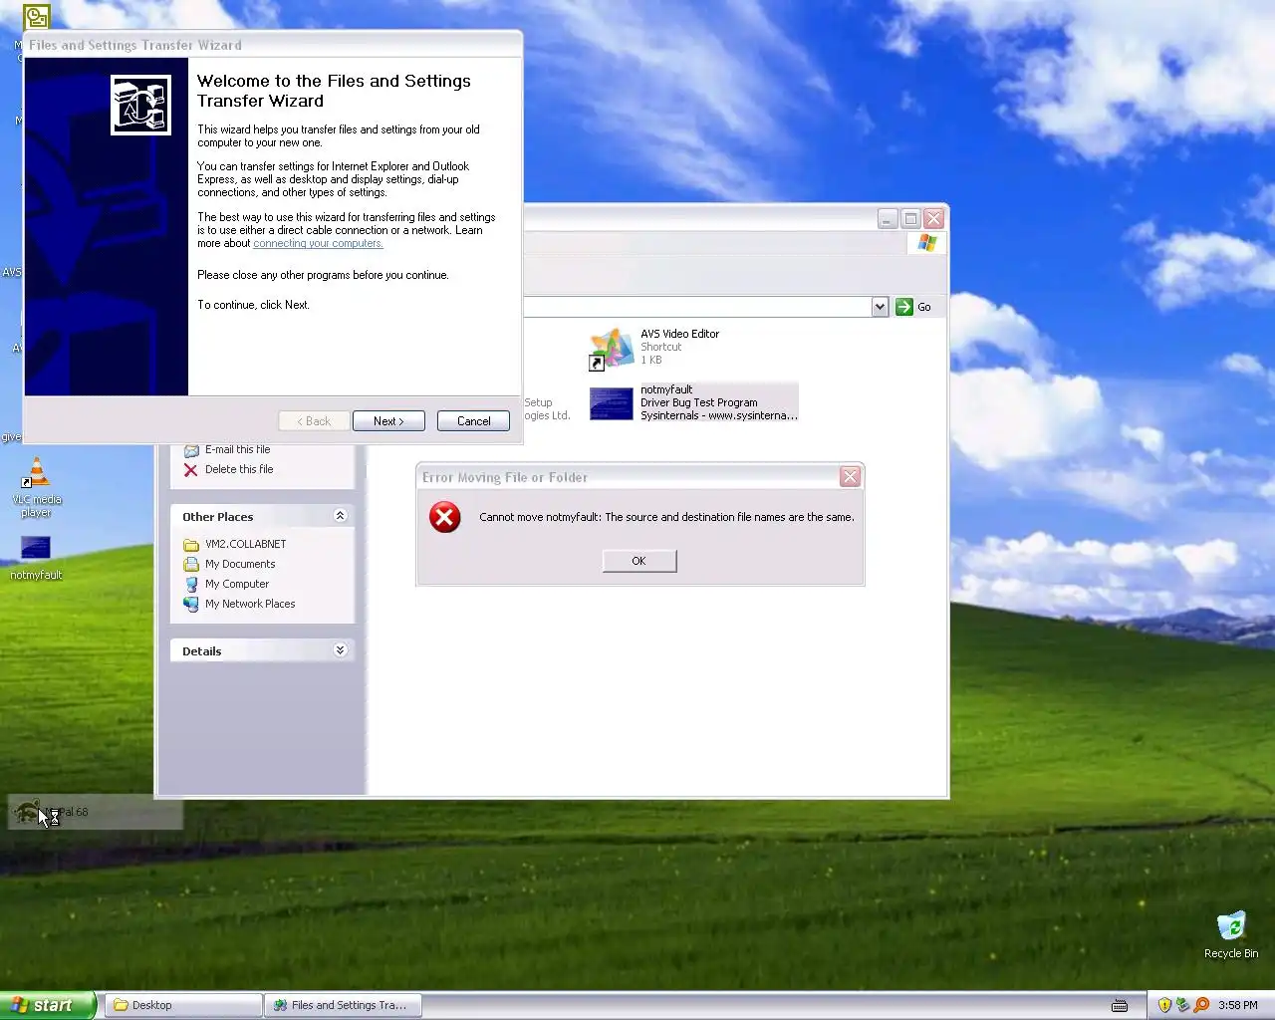Viewport: 1275px width, 1020px height.
Task: Click the Details header text
Action: (x=202, y=651)
